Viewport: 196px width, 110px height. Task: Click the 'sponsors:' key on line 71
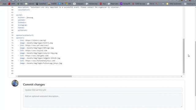click(x=20, y=38)
